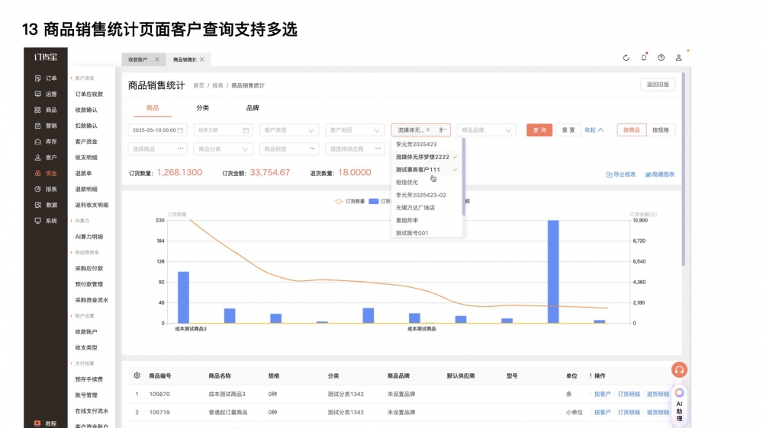Click ellipsis in 商品标签 field
This screenshot has width=763, height=428.
pos(312,149)
